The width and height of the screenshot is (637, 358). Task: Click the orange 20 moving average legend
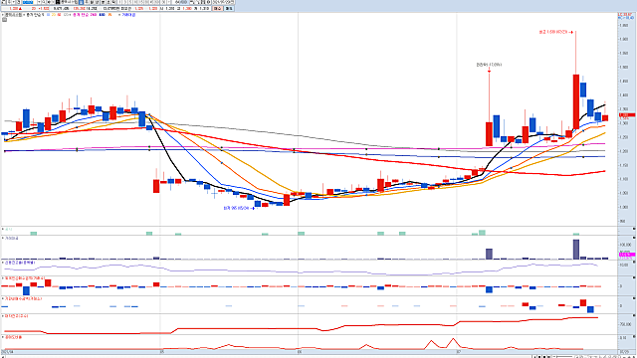pyautogui.click(x=54, y=15)
